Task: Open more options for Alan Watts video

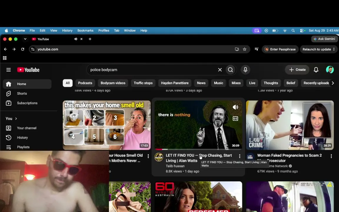Action: coord(240,156)
